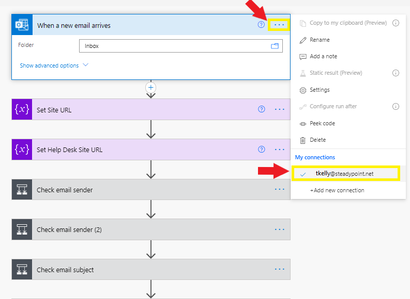Open the ellipsis menu on Set Site URL
This screenshot has width=410, height=299.
(280, 109)
